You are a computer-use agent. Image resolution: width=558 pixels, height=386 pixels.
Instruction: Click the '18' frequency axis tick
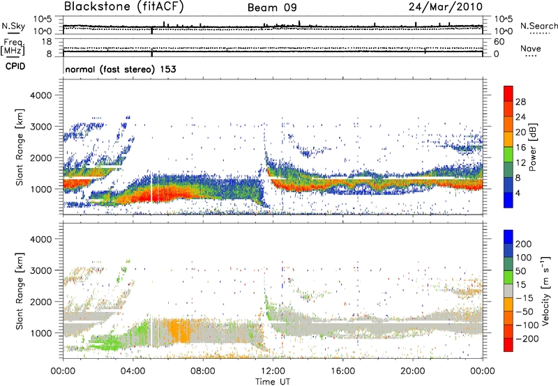(47, 42)
